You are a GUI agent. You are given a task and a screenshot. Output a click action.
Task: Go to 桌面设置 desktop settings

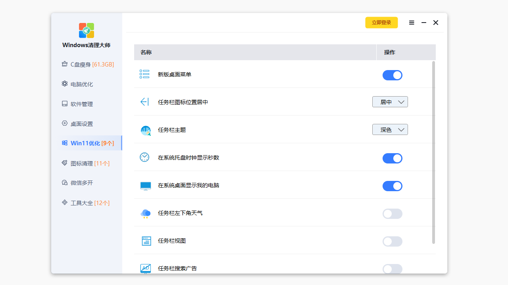pos(82,123)
